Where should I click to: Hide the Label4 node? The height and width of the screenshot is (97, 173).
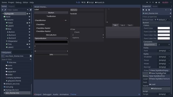pos(29,26)
